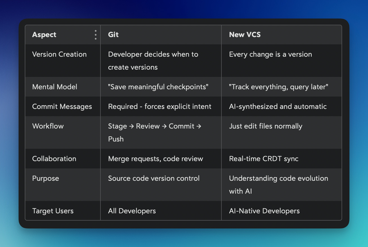Image resolution: width=368 pixels, height=247 pixels.
Task: Click 'Stage → Review → Commit → Push' cell
Action: tap(161, 132)
